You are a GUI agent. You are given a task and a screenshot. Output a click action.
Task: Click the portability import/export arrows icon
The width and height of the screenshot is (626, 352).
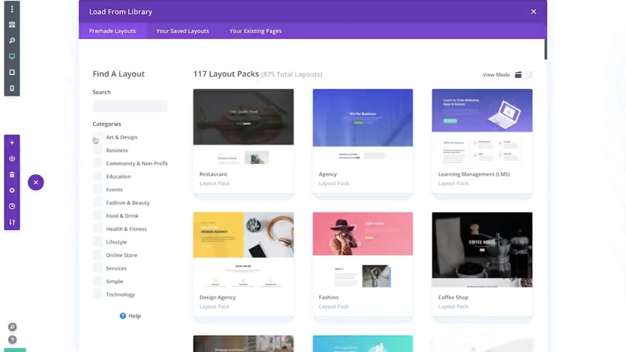(x=12, y=222)
